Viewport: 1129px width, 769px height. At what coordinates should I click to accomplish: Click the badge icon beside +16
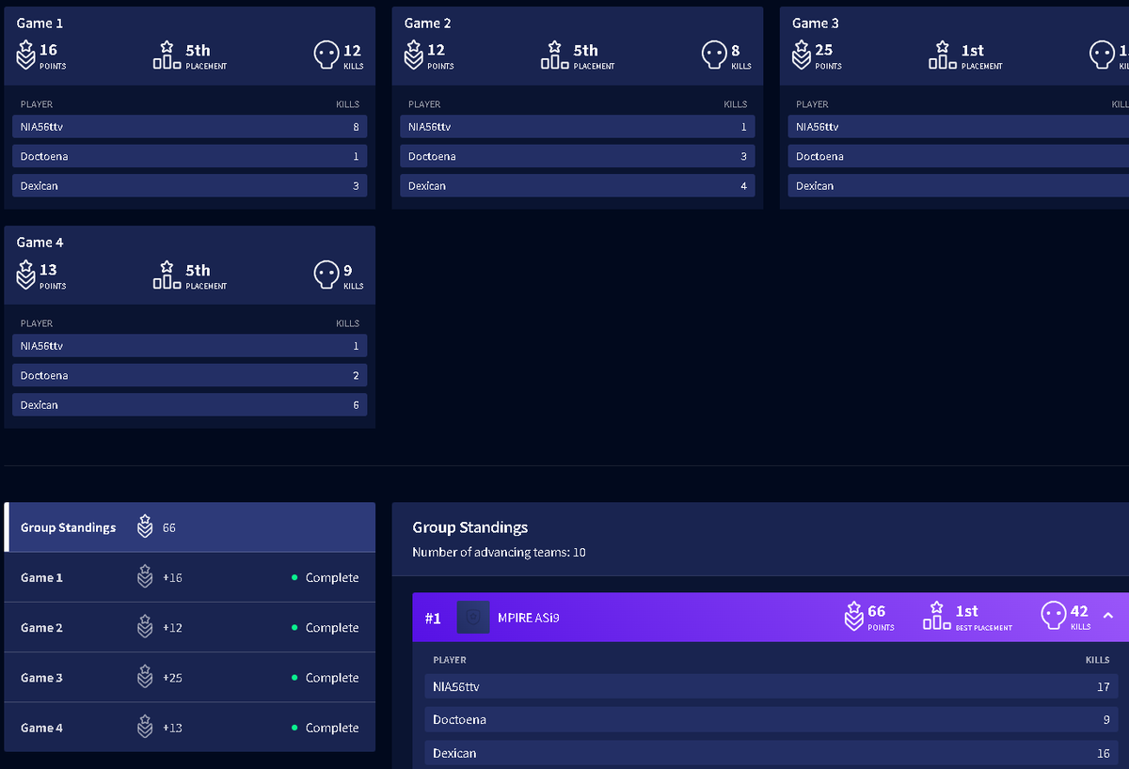[145, 576]
